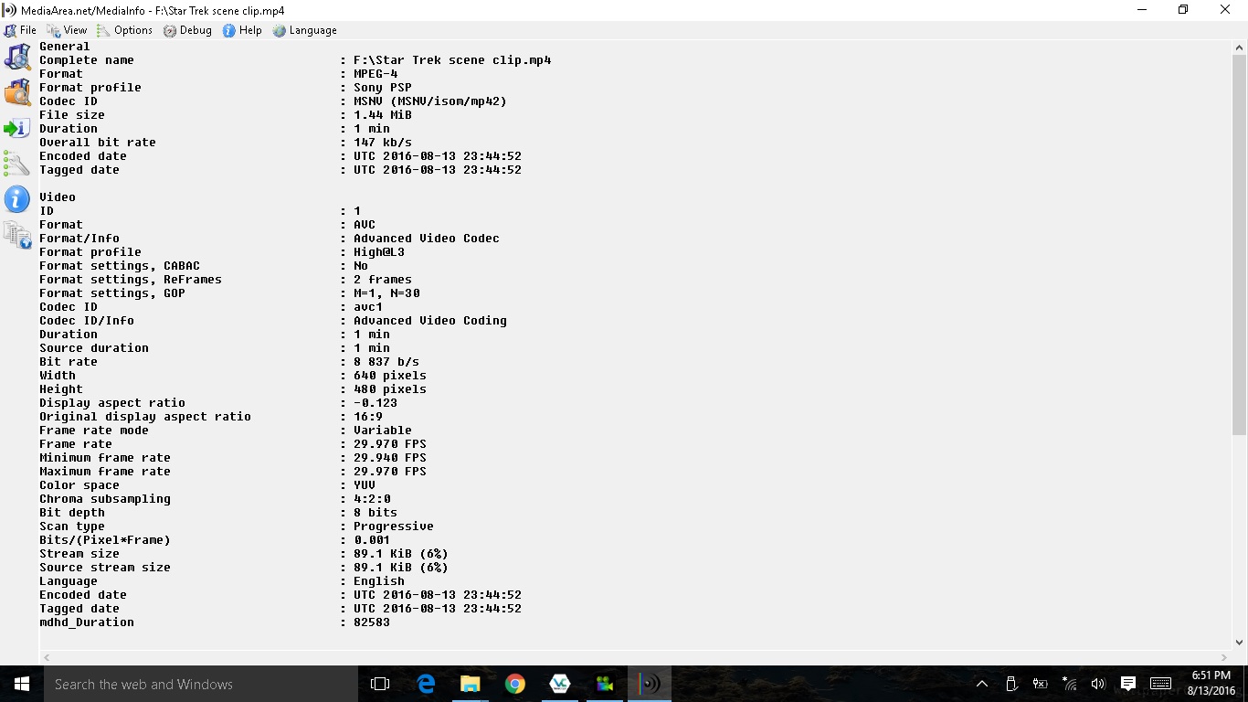Click the 'Search the web and Windows' box

coord(201,684)
